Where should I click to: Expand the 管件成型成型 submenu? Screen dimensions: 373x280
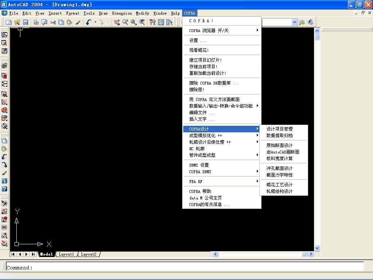[x=222, y=155]
